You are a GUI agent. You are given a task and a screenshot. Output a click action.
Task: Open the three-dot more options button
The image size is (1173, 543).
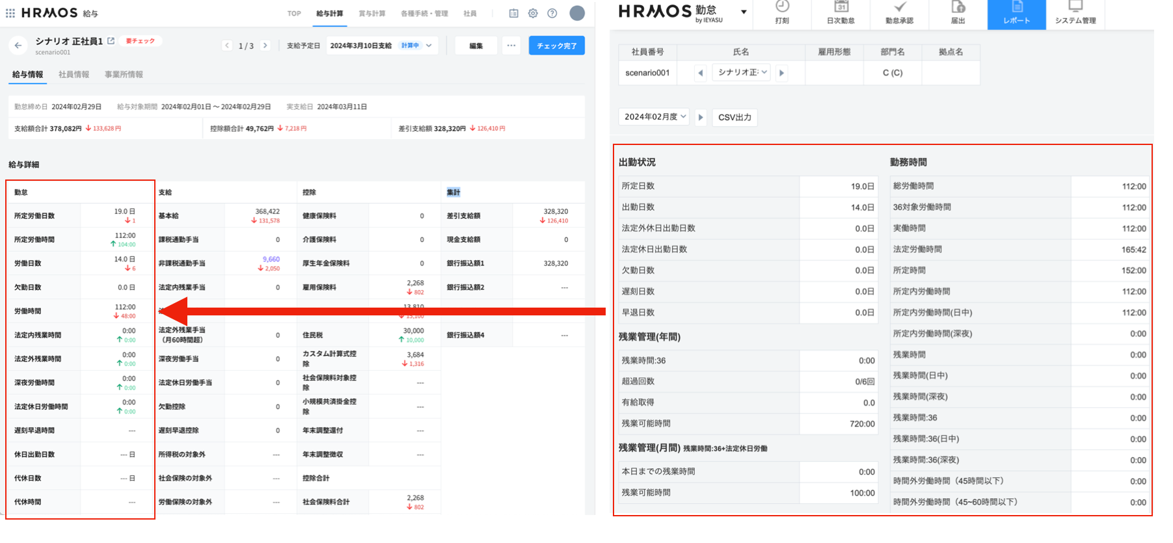(x=511, y=46)
